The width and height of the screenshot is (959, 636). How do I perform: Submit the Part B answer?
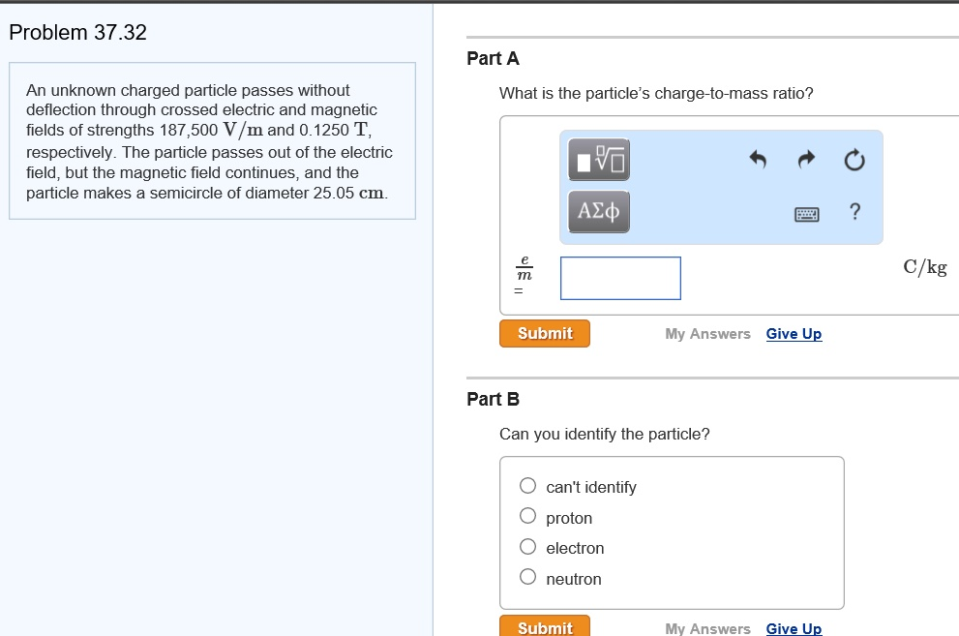[x=544, y=626]
